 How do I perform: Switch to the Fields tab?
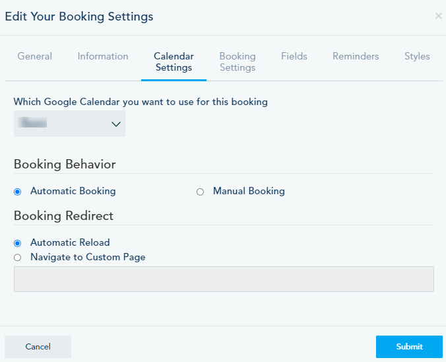[294, 56]
